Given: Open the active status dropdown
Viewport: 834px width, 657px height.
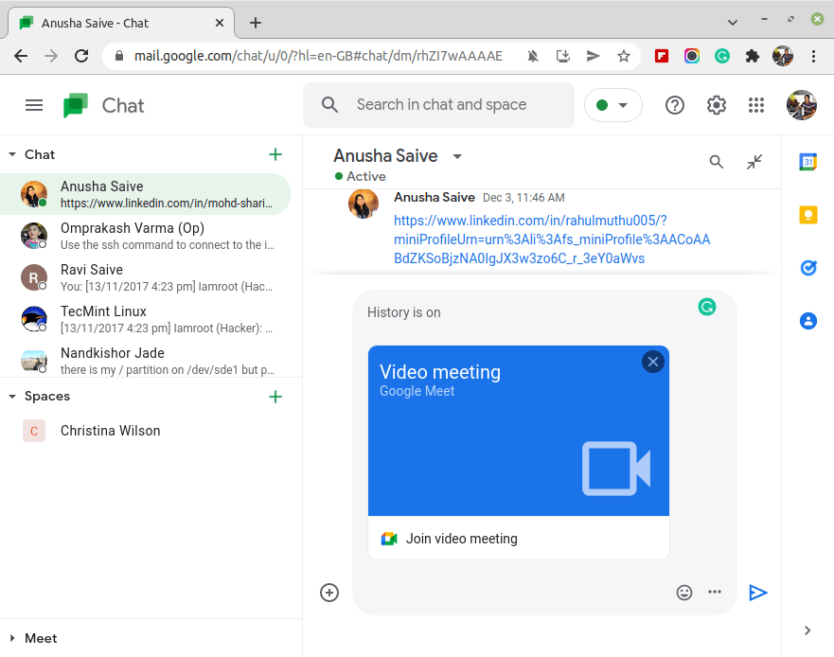Looking at the screenshot, I should (612, 105).
